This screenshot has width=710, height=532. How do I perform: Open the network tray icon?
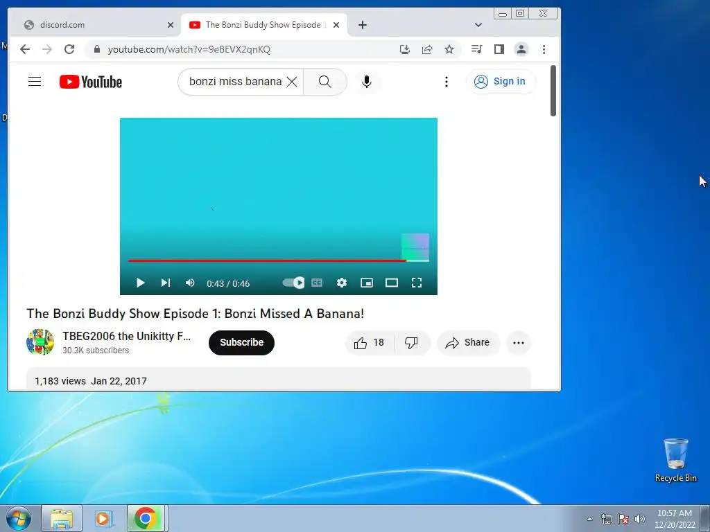point(606,519)
